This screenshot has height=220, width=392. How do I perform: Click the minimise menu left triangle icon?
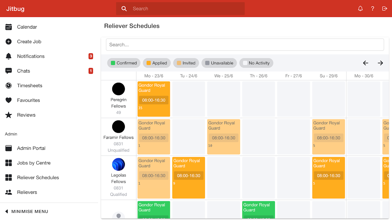click(x=7, y=211)
